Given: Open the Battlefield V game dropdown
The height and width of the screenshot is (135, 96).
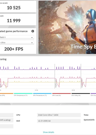Looking at the screenshot, I should pos(17,37).
